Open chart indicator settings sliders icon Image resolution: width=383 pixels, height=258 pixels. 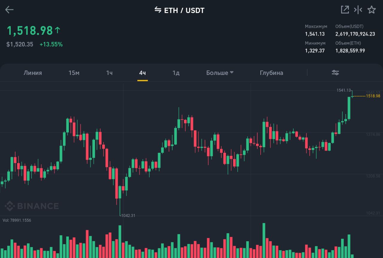click(335, 73)
